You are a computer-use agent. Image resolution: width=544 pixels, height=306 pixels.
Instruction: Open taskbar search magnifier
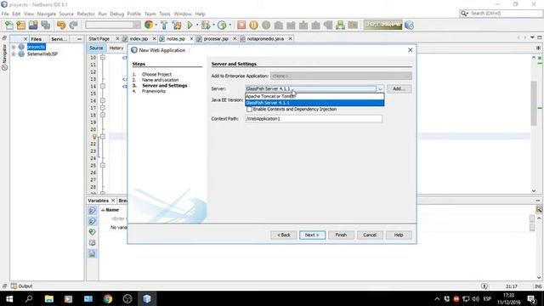point(29,298)
